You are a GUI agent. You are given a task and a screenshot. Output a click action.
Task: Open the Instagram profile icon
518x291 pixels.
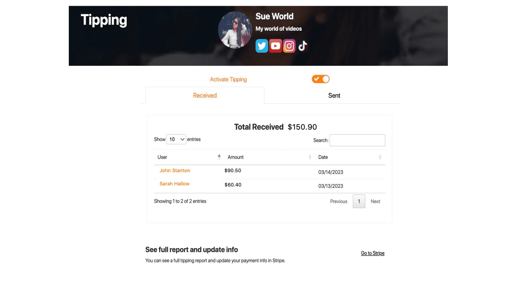tap(289, 46)
